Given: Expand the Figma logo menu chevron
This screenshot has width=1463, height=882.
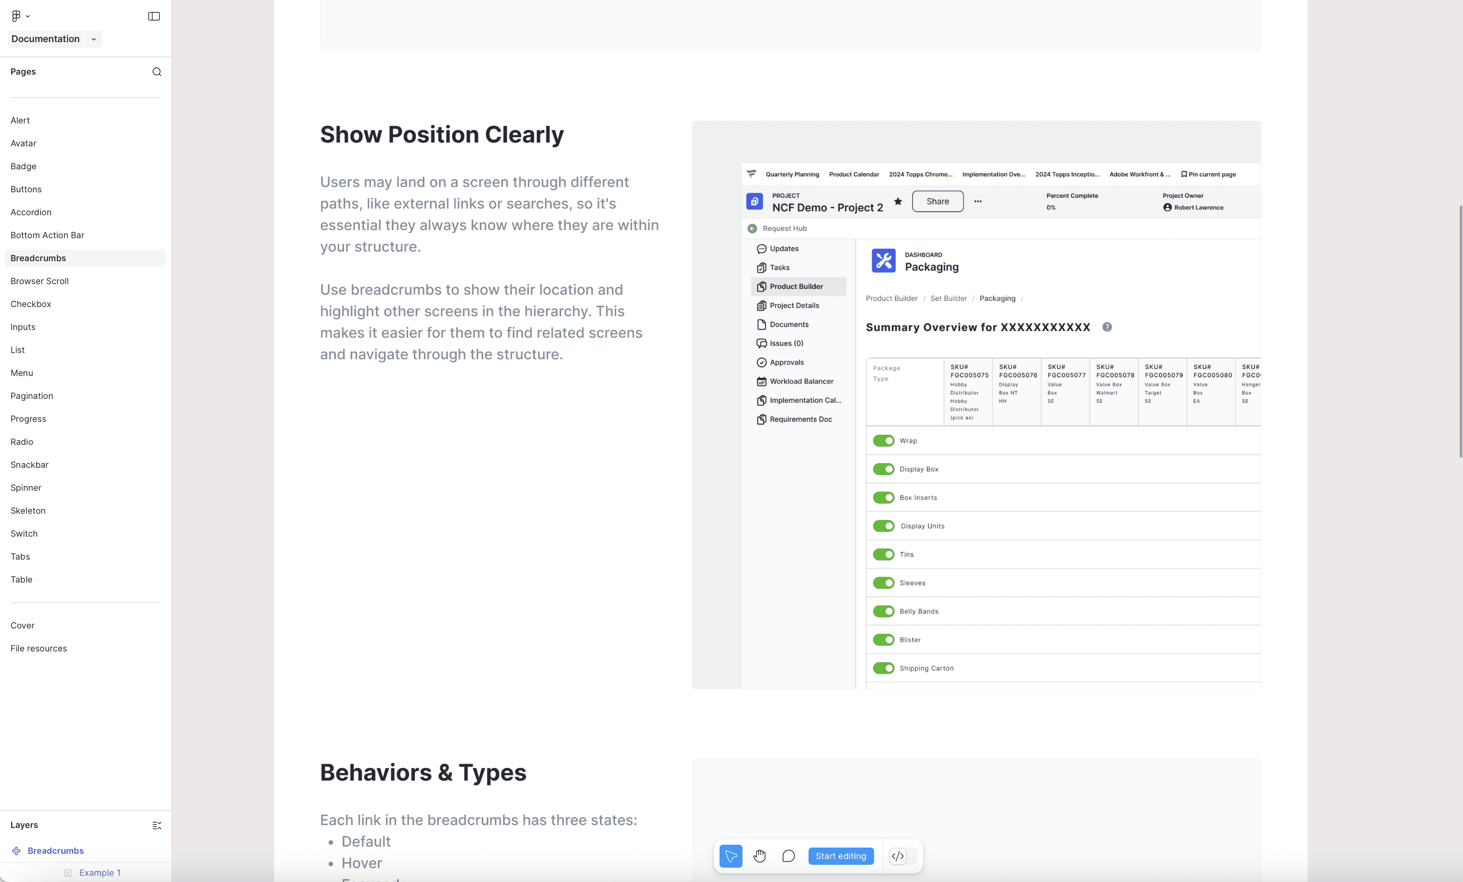Looking at the screenshot, I should 28,17.
